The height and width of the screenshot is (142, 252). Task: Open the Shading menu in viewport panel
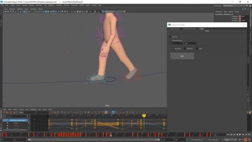pyautogui.click(x=12, y=9)
